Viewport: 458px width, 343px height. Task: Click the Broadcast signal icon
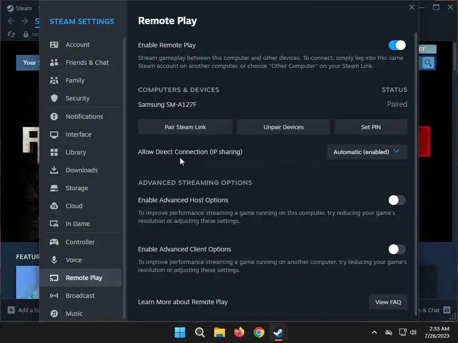coord(54,296)
